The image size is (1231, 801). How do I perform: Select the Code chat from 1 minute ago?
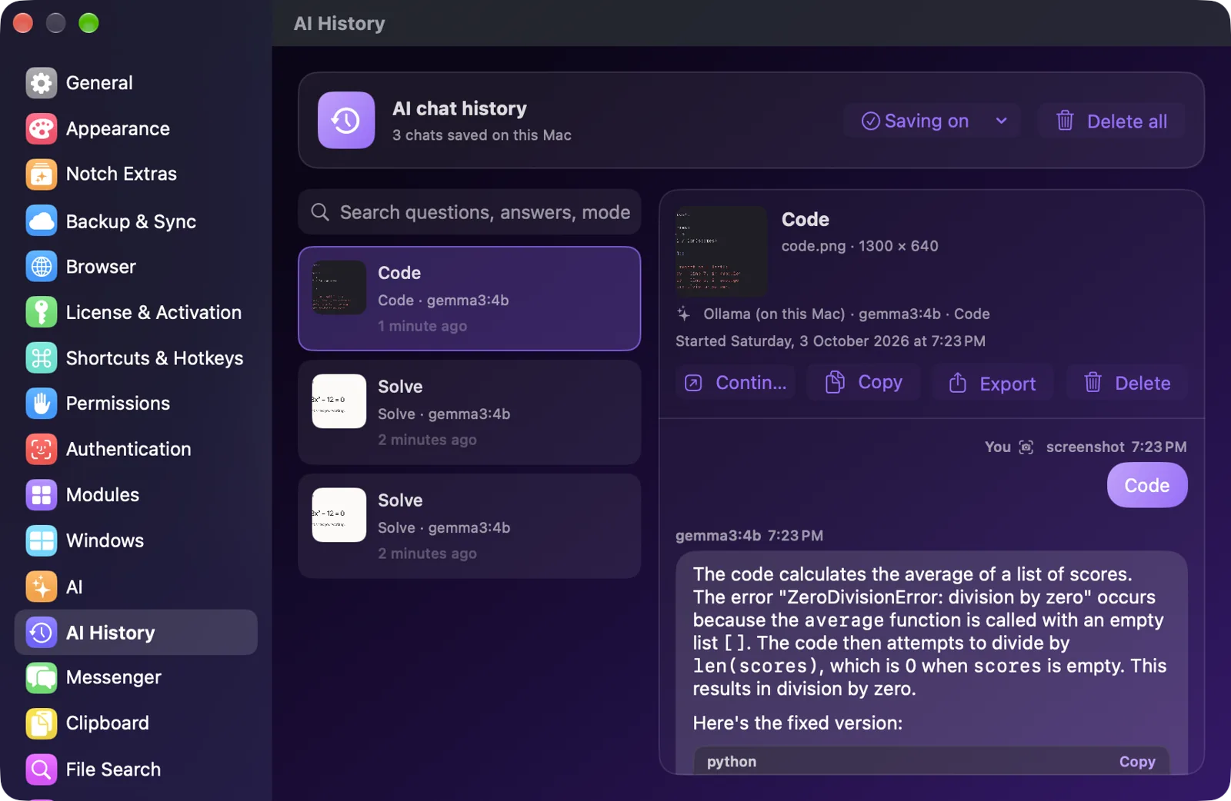coord(469,299)
